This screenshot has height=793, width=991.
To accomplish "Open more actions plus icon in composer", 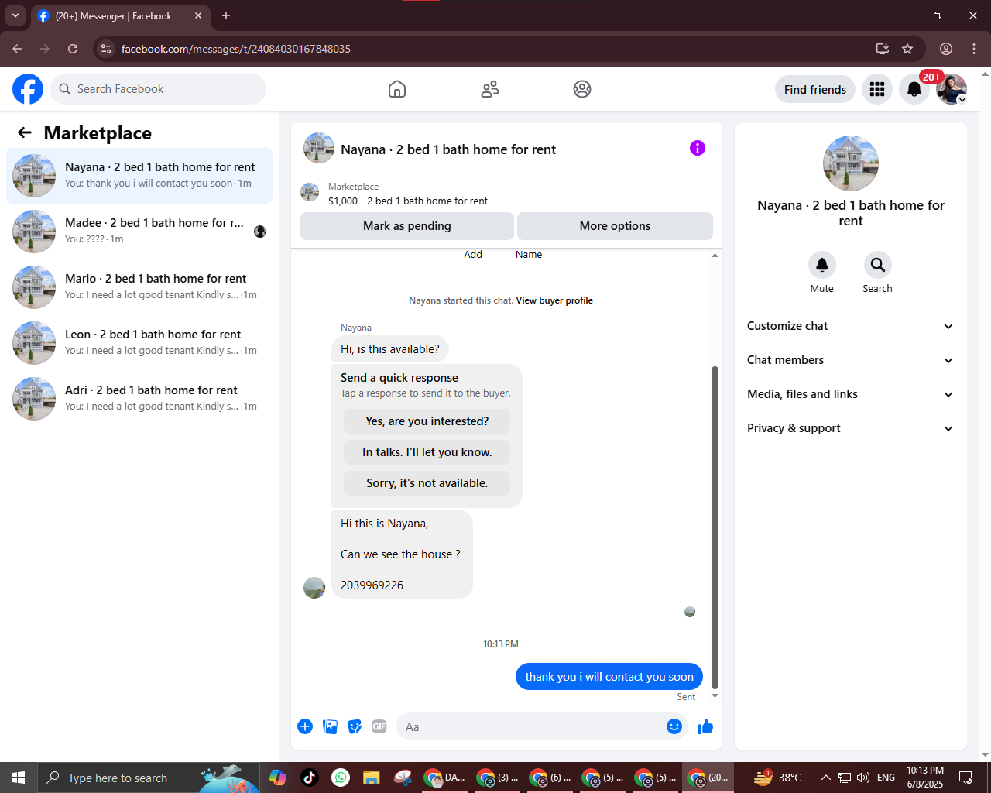I will tap(305, 726).
